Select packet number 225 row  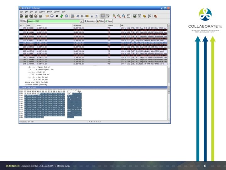click(x=93, y=51)
